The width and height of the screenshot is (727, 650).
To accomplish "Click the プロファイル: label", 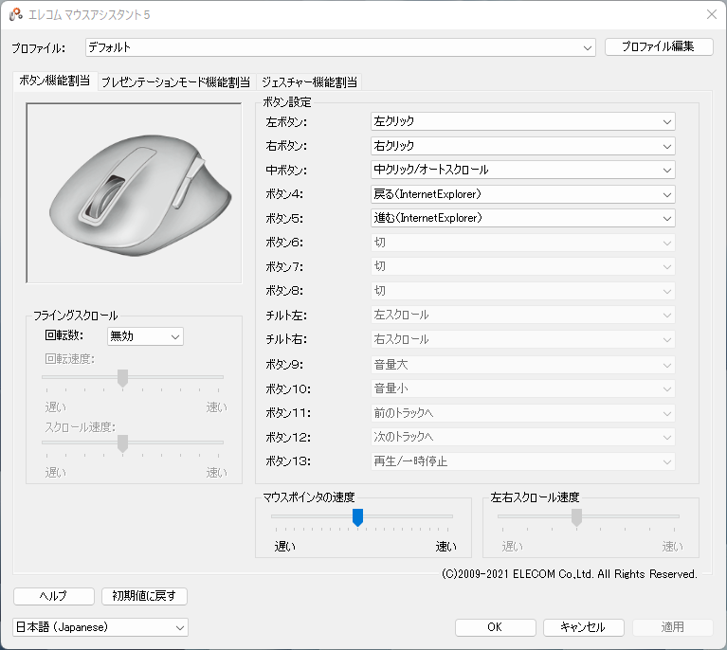I will pos(39,48).
